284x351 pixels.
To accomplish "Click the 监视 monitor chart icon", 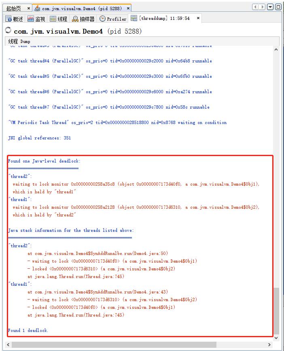I will [x=31, y=19].
